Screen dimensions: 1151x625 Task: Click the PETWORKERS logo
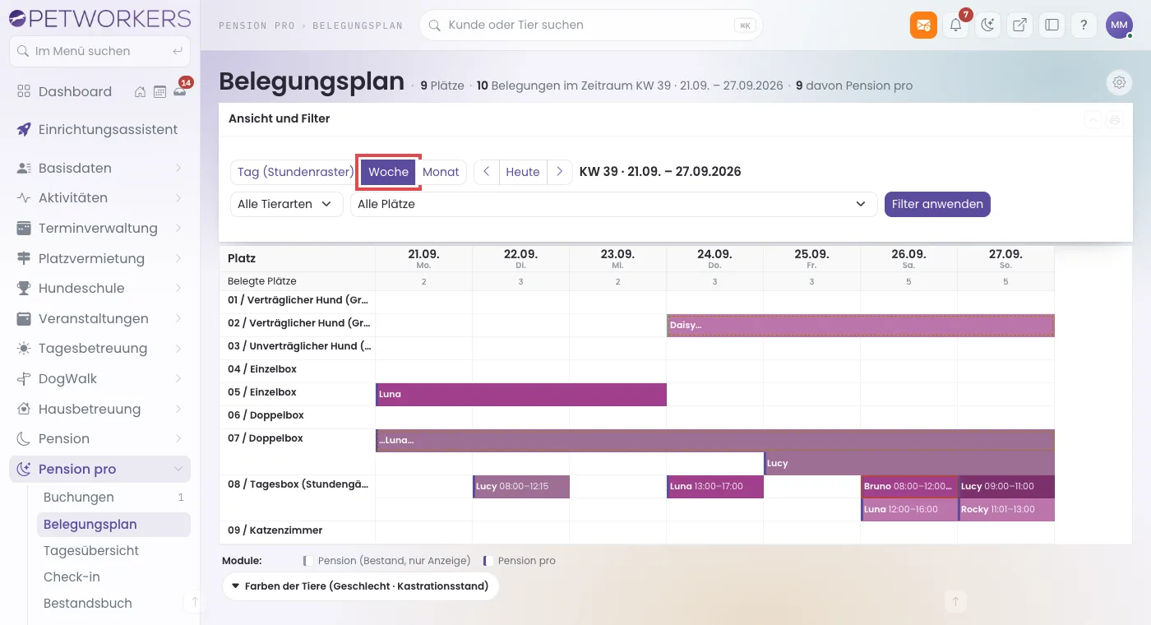click(99, 18)
